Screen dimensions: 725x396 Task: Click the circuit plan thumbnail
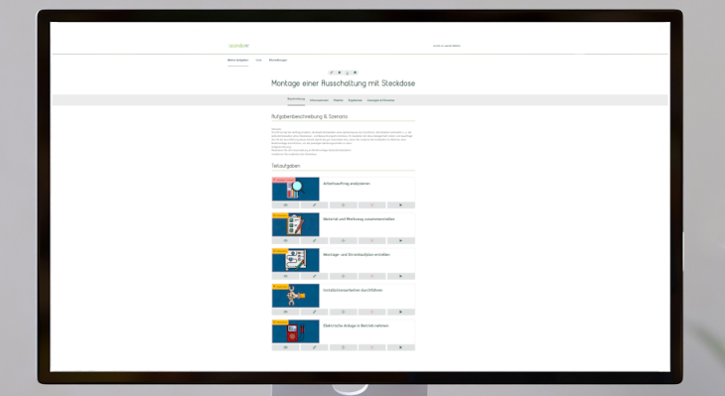click(295, 260)
